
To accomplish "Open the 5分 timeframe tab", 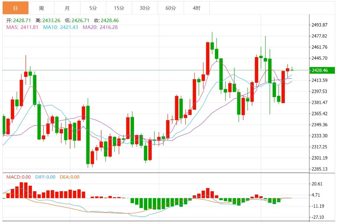I will (93, 8).
